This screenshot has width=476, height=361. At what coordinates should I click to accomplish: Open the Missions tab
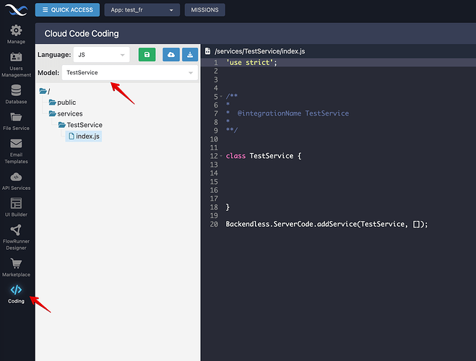tap(205, 10)
